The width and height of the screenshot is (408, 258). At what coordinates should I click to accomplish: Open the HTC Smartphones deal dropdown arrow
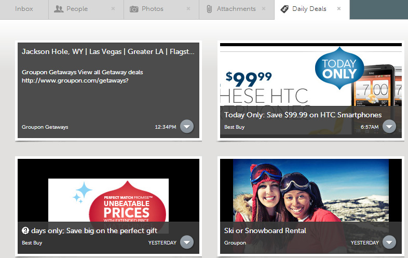click(389, 127)
